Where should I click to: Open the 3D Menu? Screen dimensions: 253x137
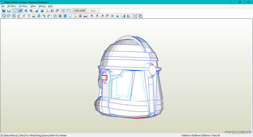pyautogui.click(x=12, y=6)
